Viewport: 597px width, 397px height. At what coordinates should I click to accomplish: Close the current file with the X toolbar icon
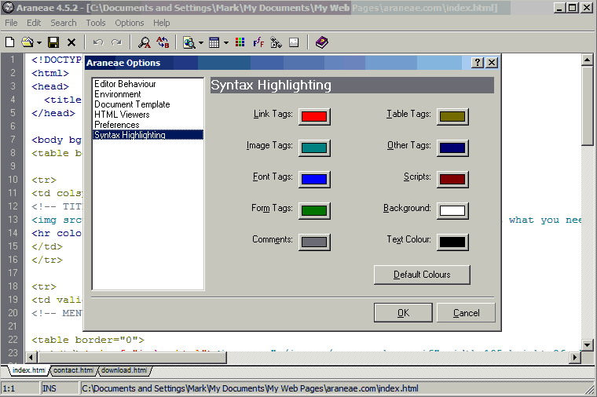[71, 42]
